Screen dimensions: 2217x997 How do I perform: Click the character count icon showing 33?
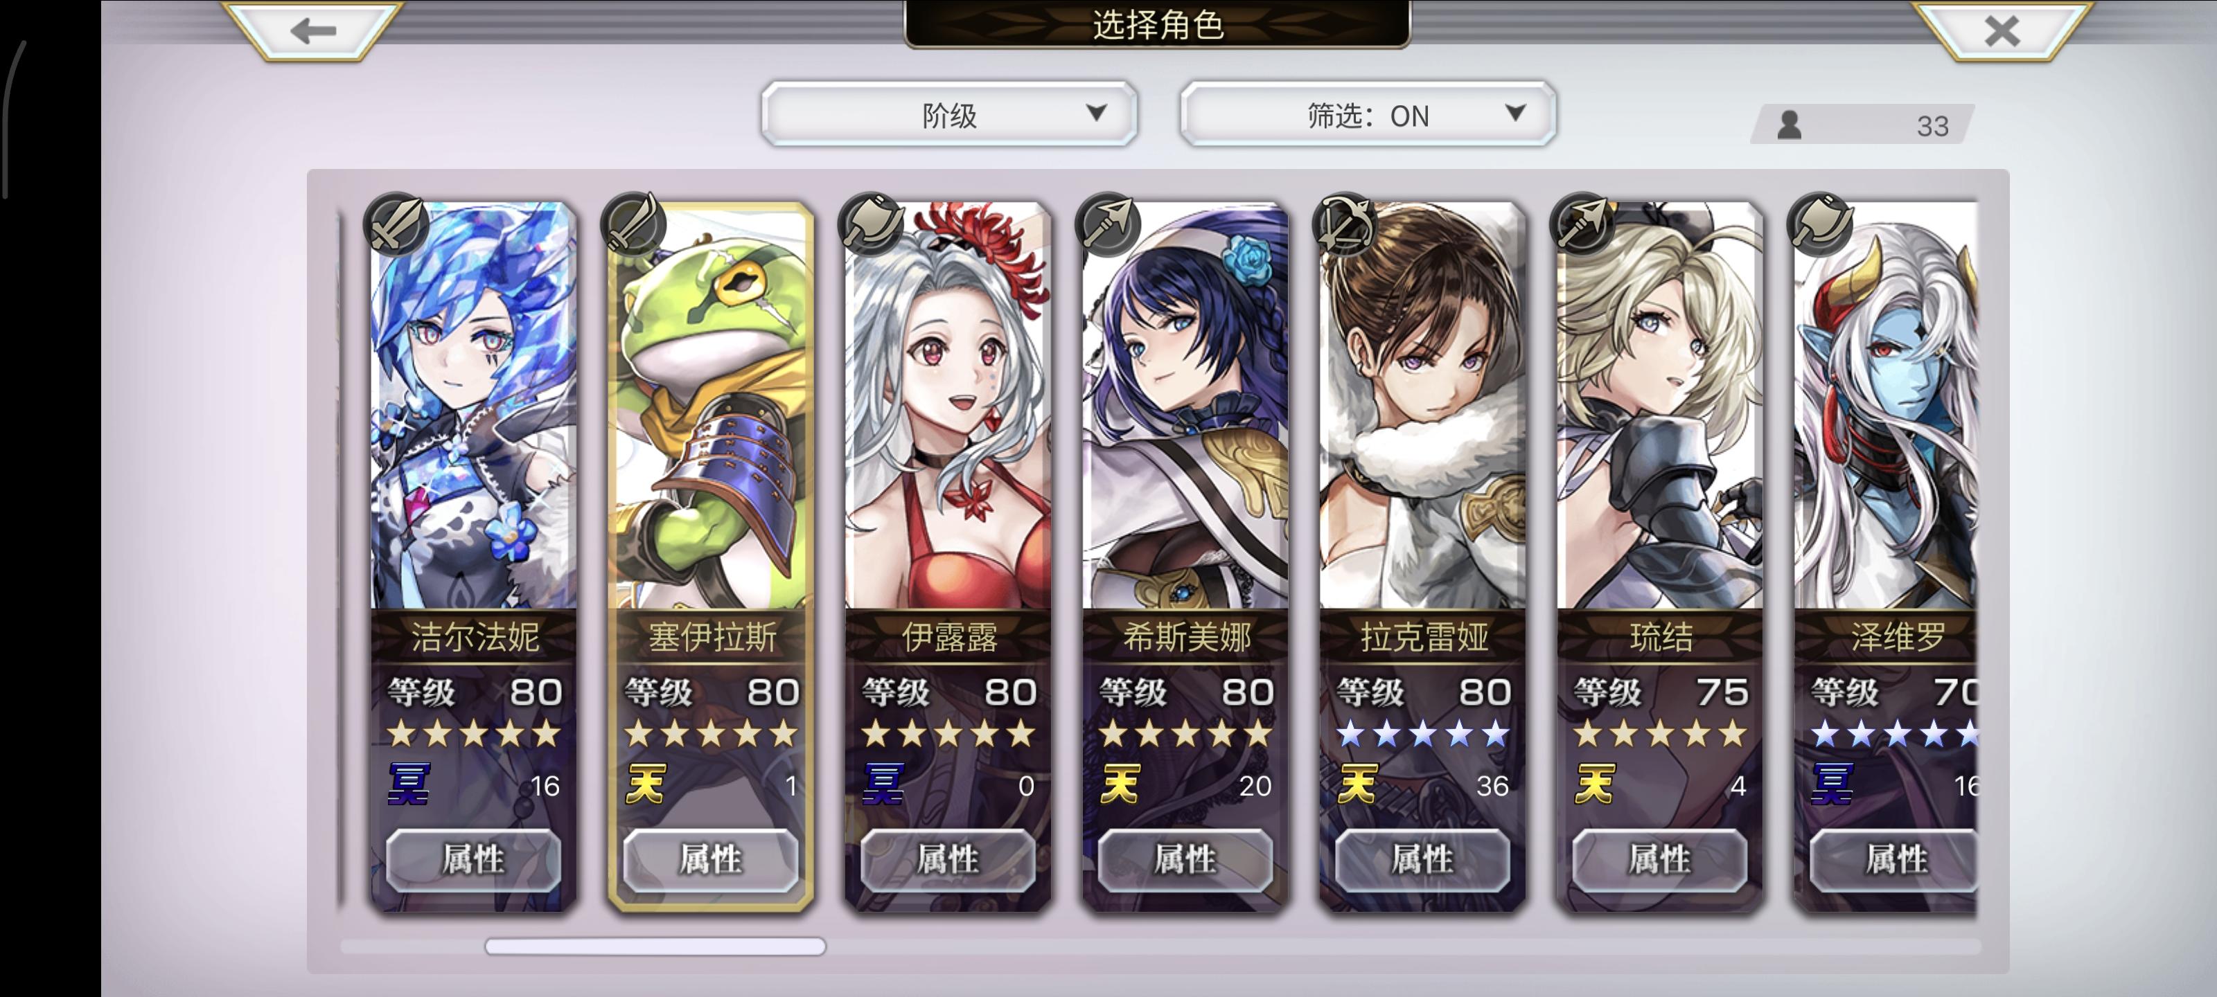(x=1790, y=125)
